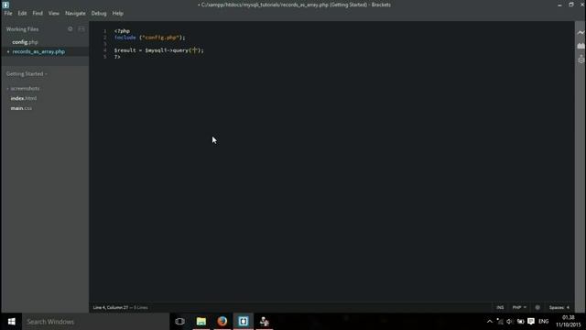This screenshot has height=330, width=586.
Task: Toggle INS insert/overwrite mode
Action: tap(500, 308)
